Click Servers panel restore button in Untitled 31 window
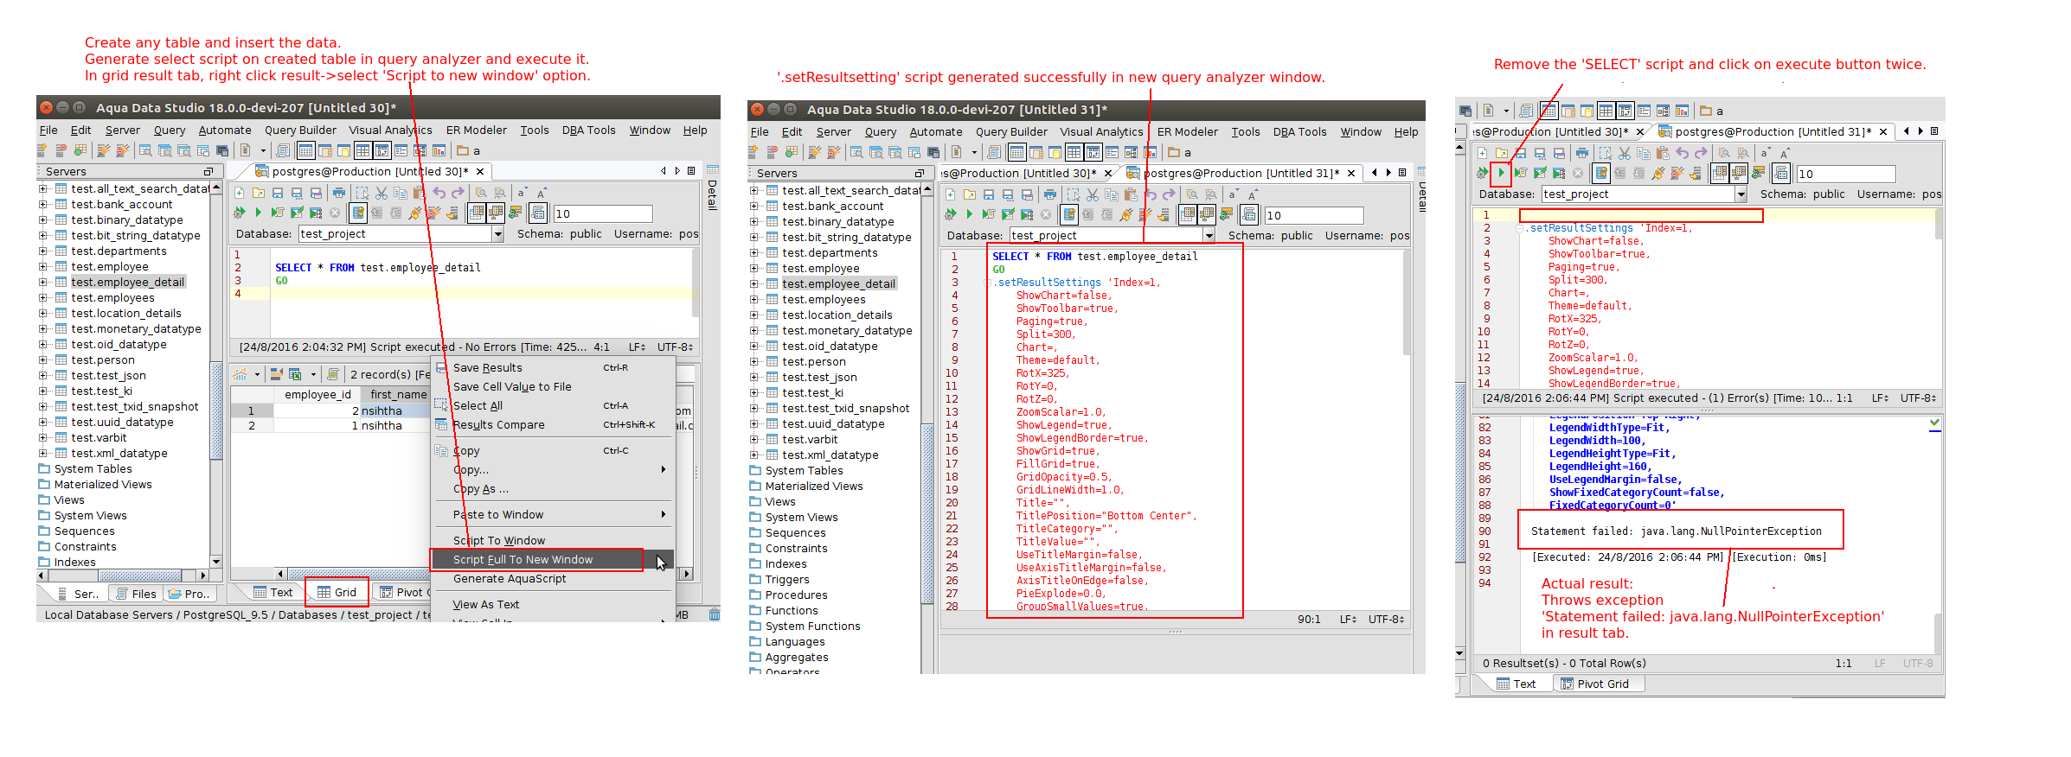2071x757 pixels. coord(919,173)
